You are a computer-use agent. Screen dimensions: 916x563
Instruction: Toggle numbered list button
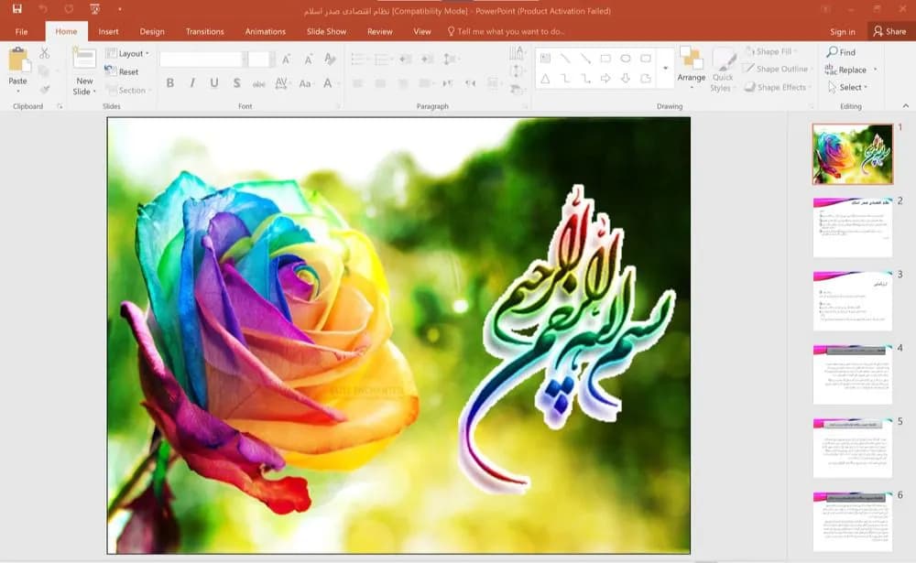click(x=380, y=59)
